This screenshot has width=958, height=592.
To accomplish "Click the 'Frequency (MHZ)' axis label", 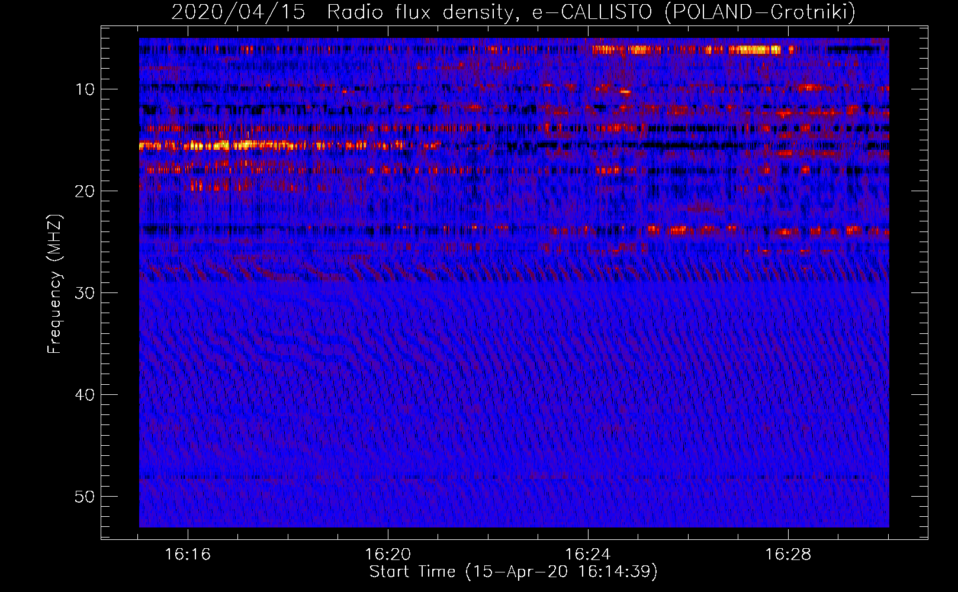I will [54, 284].
